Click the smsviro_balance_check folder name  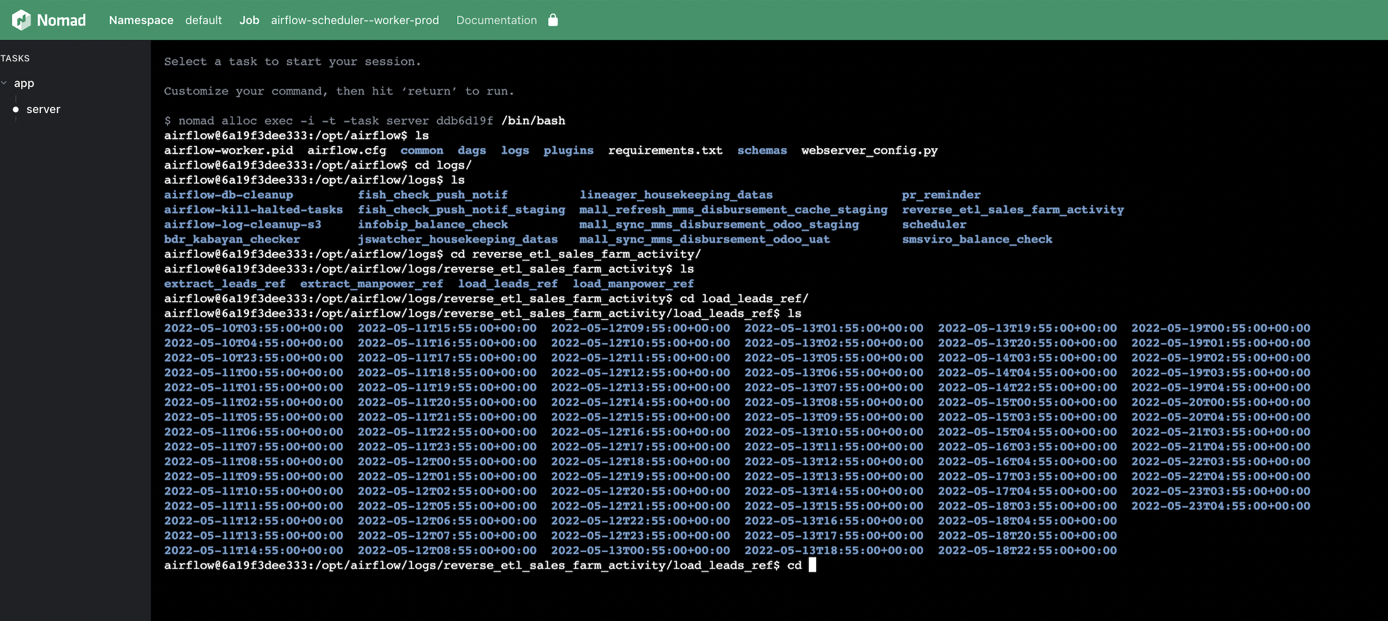pos(977,239)
